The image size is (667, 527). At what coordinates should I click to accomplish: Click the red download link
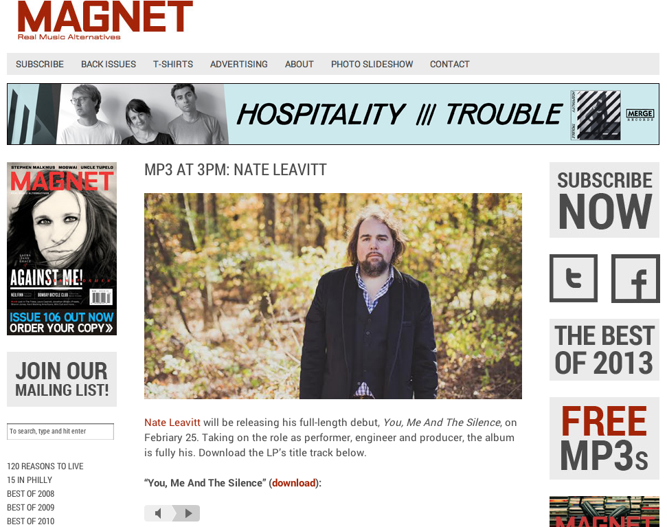pos(293,483)
